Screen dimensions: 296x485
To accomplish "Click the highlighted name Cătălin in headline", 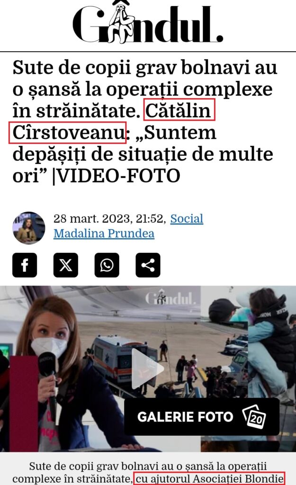I will pos(179,110).
